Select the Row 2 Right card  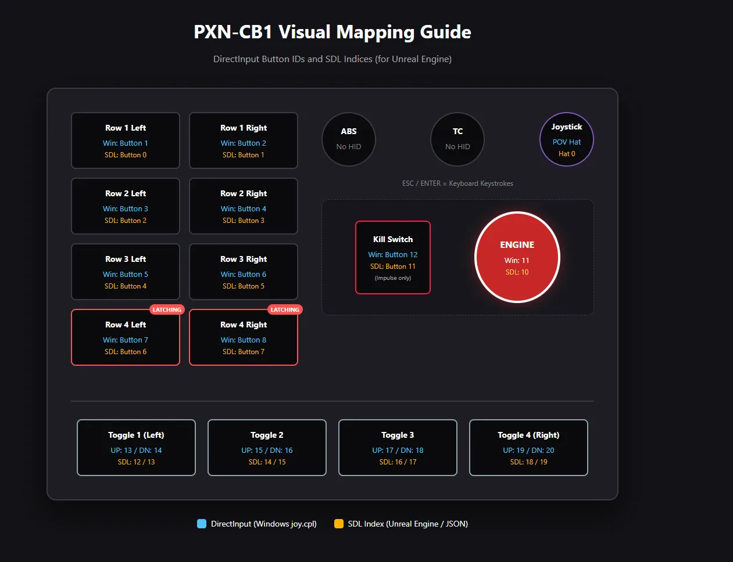244,206
